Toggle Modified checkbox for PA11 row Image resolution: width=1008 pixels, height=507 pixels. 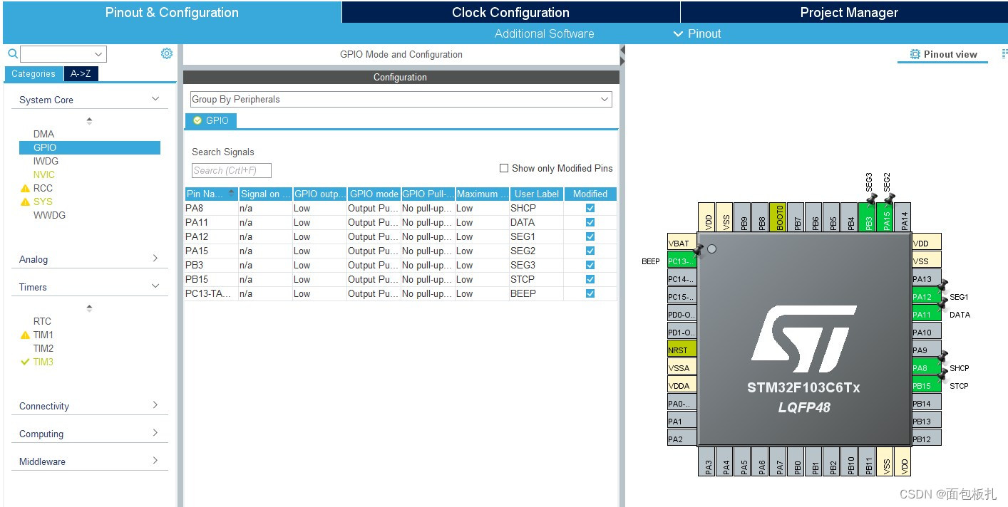click(590, 222)
